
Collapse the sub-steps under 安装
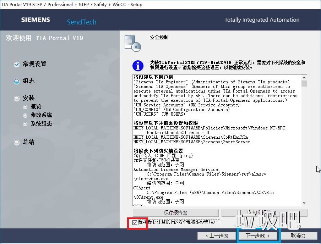click(x=16, y=98)
